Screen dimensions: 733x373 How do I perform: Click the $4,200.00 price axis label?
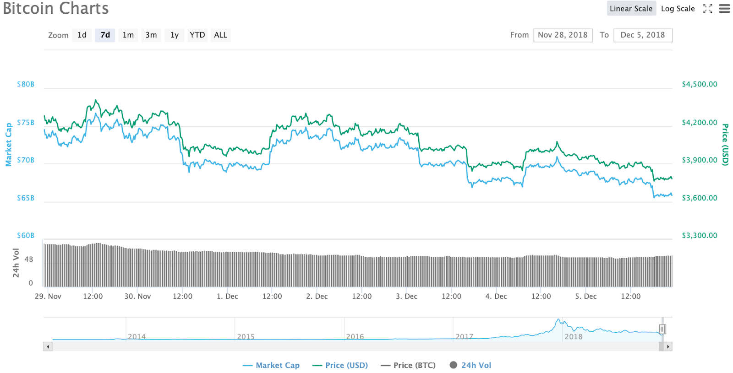point(700,123)
